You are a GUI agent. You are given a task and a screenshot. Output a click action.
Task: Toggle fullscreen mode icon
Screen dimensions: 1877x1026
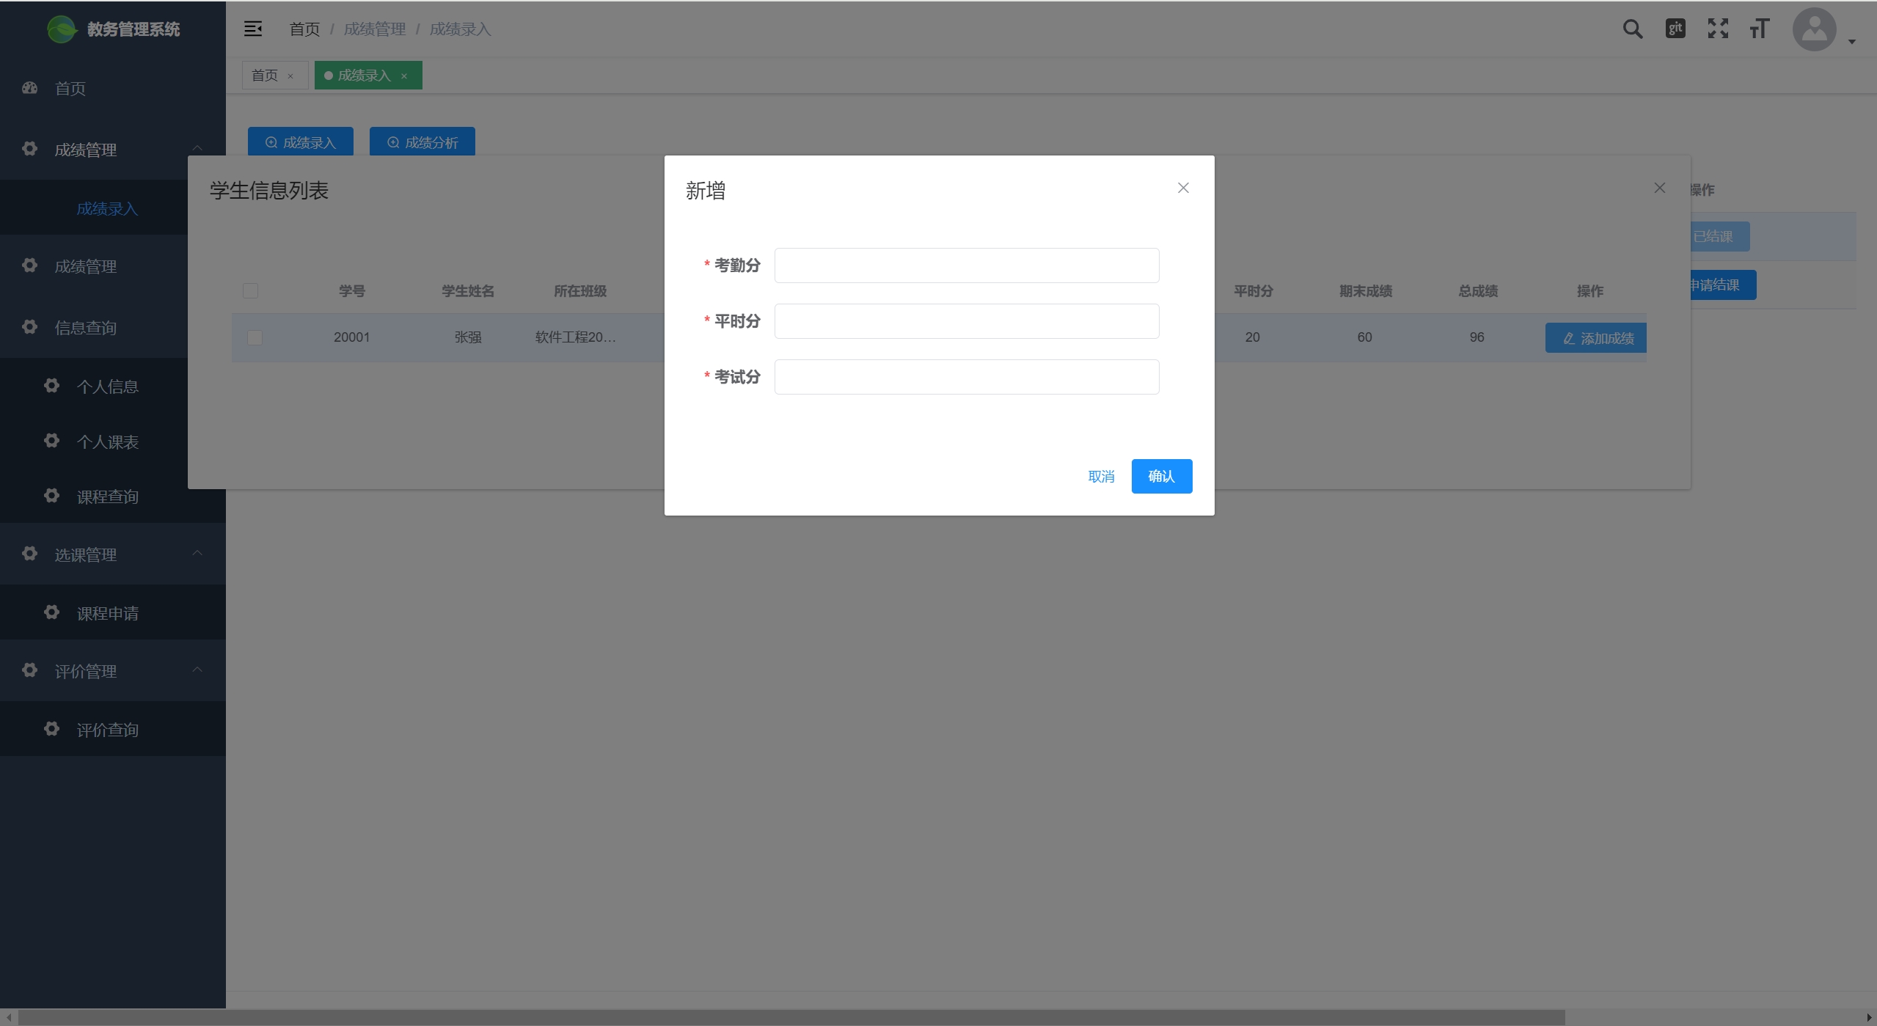click(1718, 29)
